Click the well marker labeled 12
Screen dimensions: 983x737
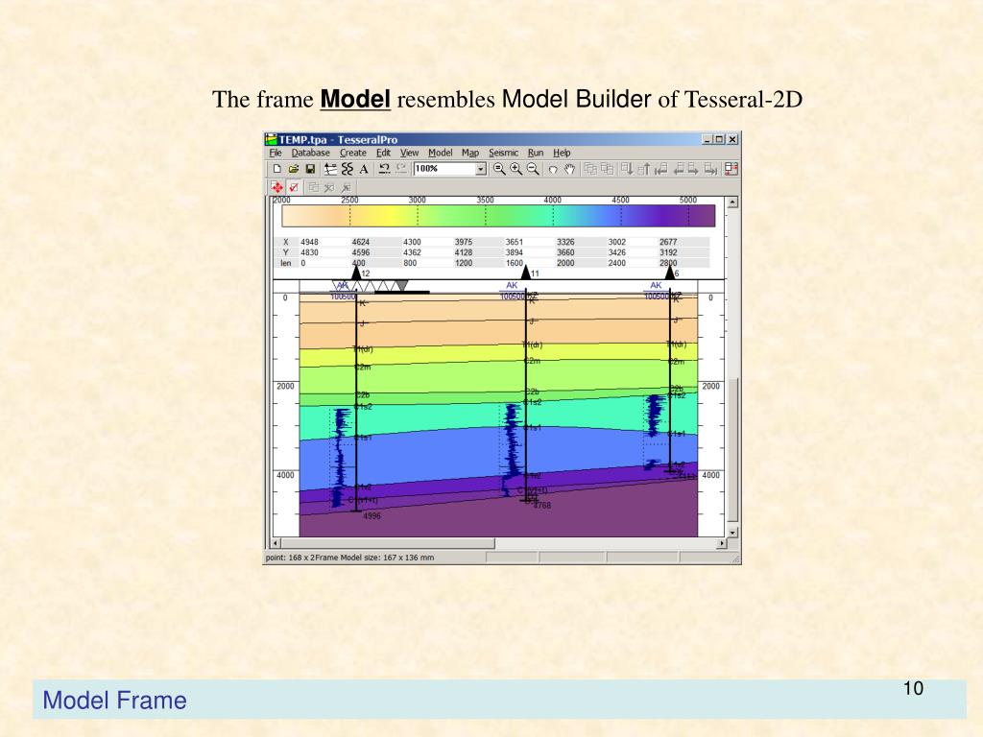[x=357, y=272]
